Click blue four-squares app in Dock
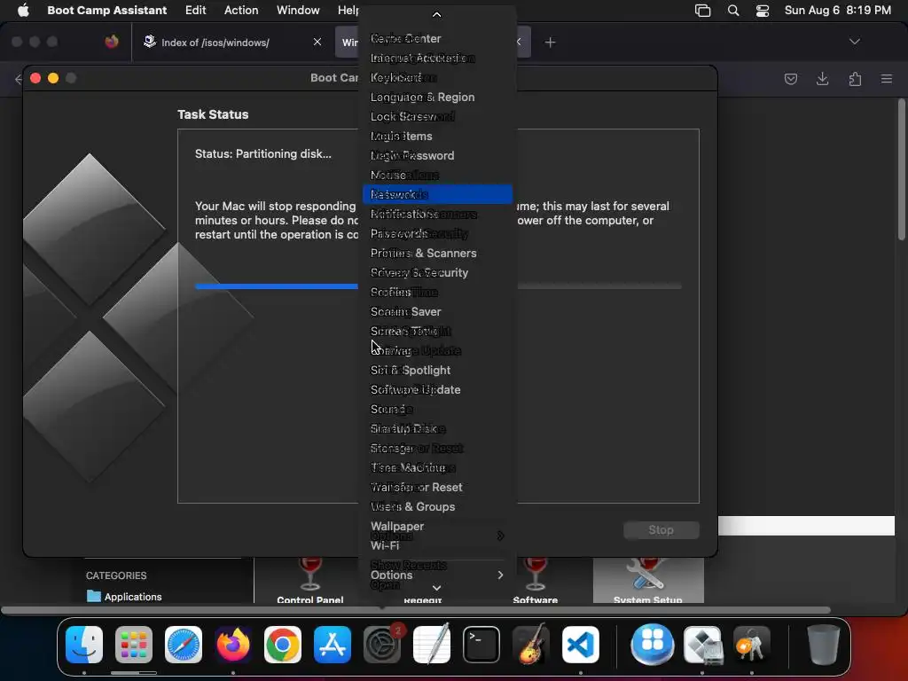The image size is (908, 681). (653, 645)
